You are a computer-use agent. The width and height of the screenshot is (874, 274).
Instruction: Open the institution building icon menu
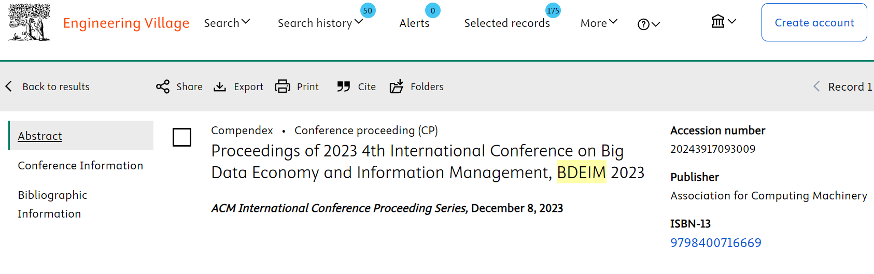click(724, 22)
